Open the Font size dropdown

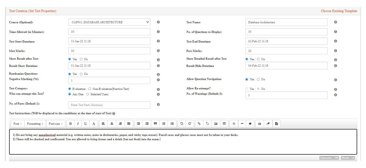55,124
